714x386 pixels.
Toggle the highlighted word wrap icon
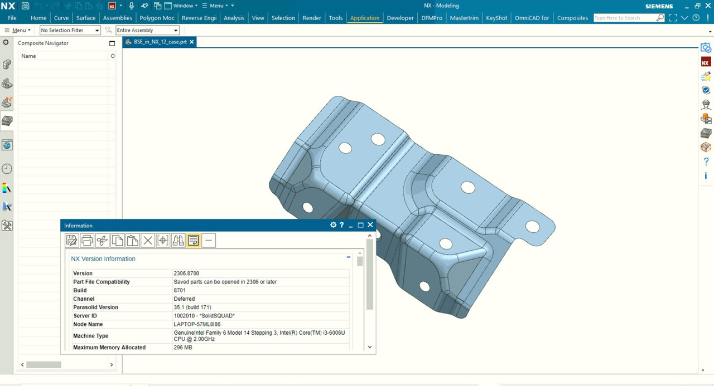(193, 240)
